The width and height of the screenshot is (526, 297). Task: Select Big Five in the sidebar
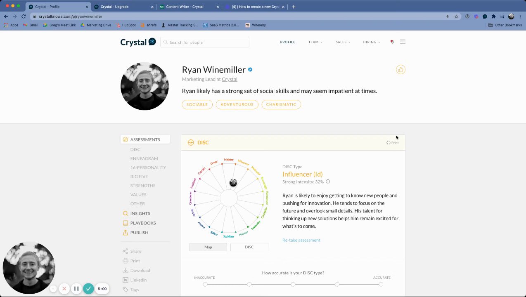click(x=139, y=177)
